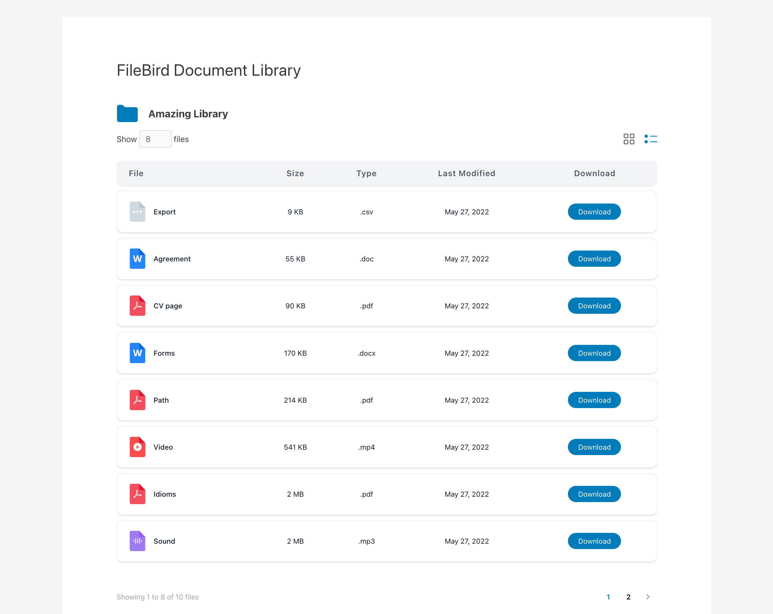Switch to grid view layout
The image size is (773, 614).
[628, 139]
